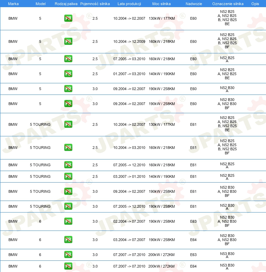This screenshot has height=272, width=266.
Task: Click the fuel icon in the E64 200kW/272KM row
Action: pyautogui.click(x=68, y=266)
